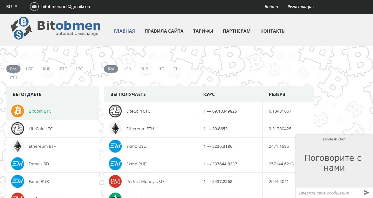Screen dimensions: 373x198
Task: Click the LiteCoin icon in receive list
Action: (115, 111)
